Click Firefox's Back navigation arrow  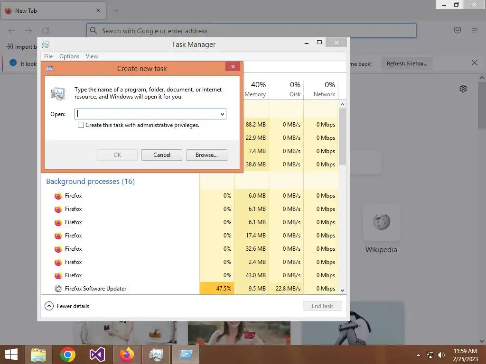(x=11, y=31)
